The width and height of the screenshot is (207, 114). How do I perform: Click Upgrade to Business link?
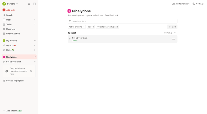tap(94, 15)
